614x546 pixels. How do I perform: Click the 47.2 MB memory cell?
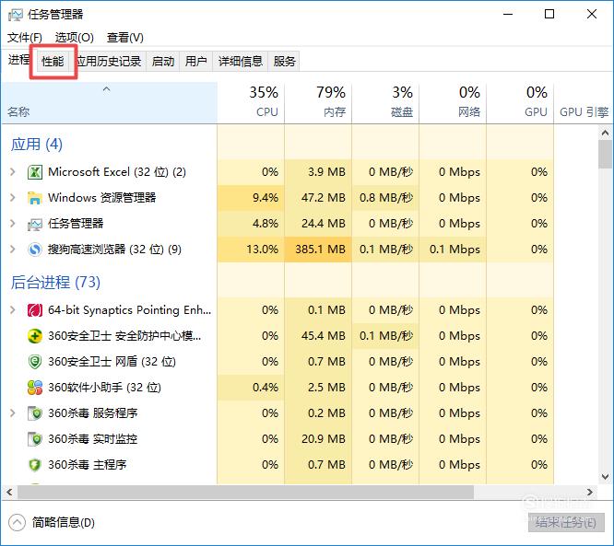[318, 198]
